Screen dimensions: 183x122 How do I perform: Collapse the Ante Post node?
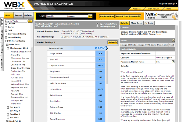pos(7,45)
